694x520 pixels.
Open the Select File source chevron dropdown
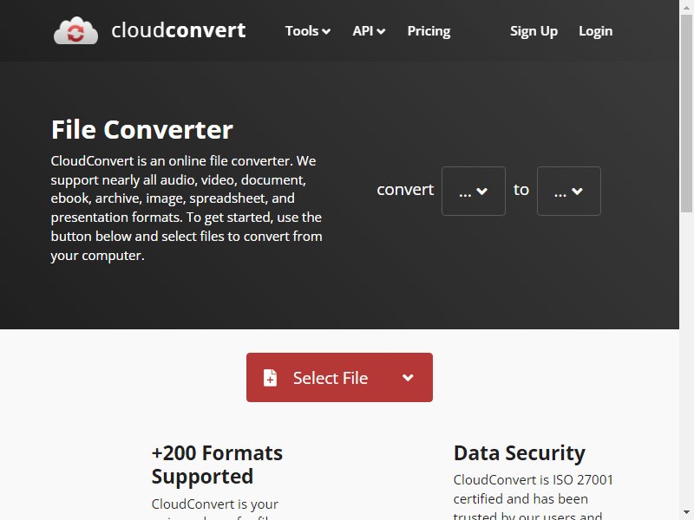[x=408, y=378]
